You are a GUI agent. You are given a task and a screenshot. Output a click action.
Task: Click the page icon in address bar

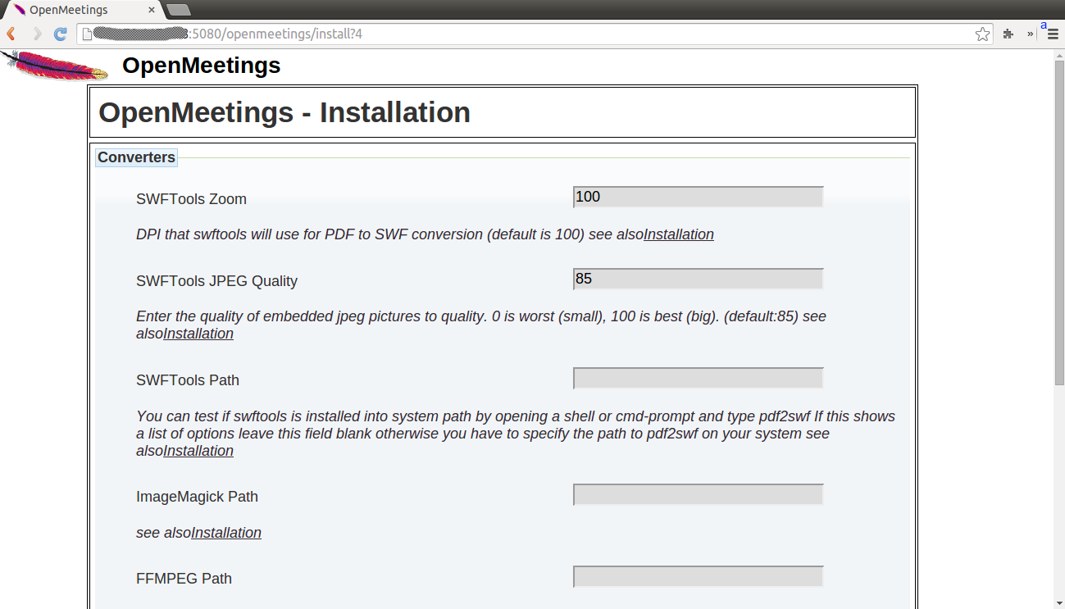[x=85, y=34]
